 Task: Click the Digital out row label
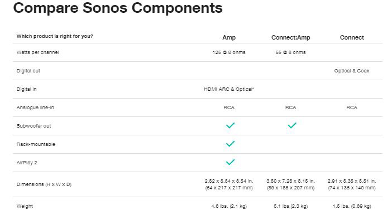click(28, 71)
